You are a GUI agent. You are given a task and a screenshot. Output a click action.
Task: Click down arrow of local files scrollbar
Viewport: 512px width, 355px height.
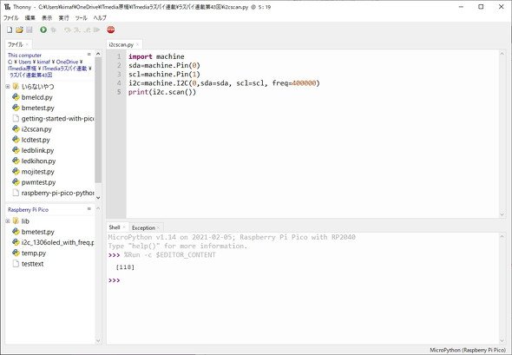pos(98,198)
